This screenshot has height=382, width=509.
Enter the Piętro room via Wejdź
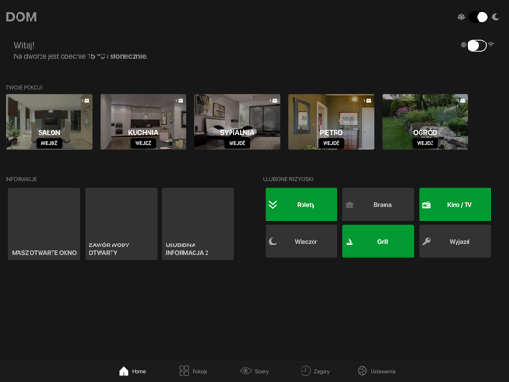click(331, 143)
